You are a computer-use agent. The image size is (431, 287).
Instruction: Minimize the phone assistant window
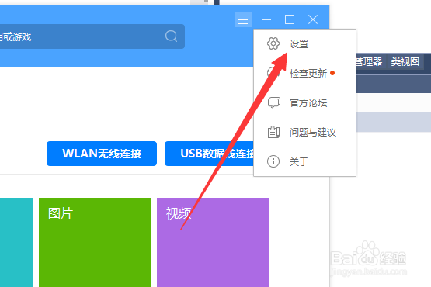[x=266, y=19]
